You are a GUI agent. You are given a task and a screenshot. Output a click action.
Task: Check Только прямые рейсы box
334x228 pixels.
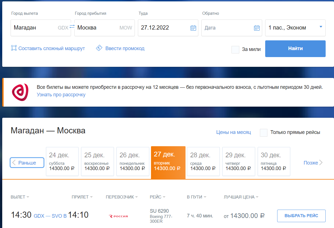pos(264,133)
